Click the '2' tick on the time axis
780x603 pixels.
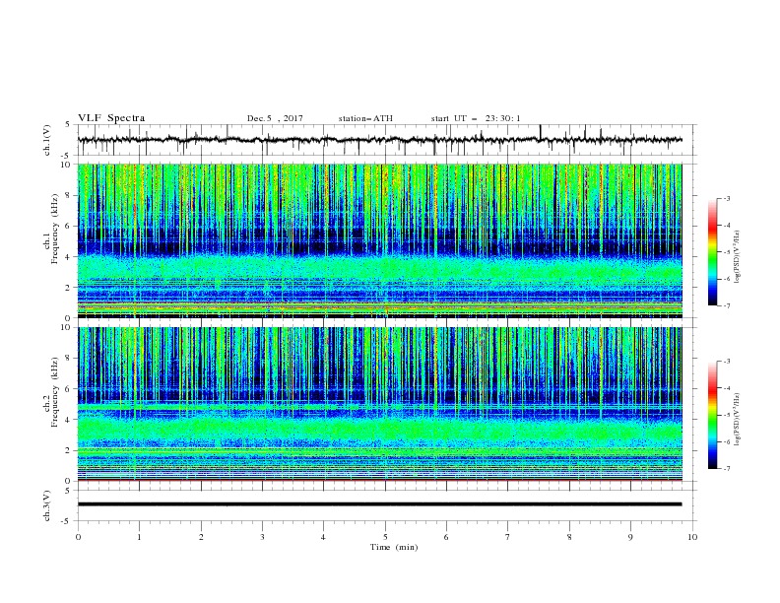click(x=201, y=537)
